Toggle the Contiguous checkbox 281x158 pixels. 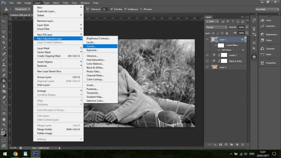pos(125,9)
